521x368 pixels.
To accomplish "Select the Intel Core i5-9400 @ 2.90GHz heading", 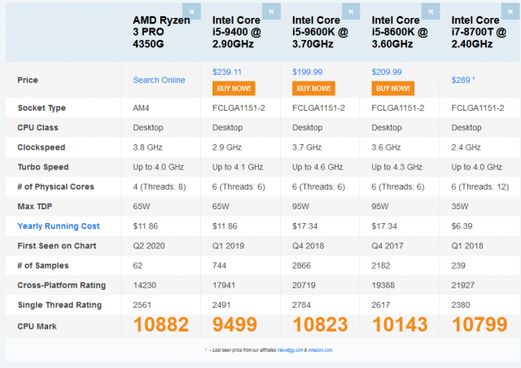I will pos(239,33).
